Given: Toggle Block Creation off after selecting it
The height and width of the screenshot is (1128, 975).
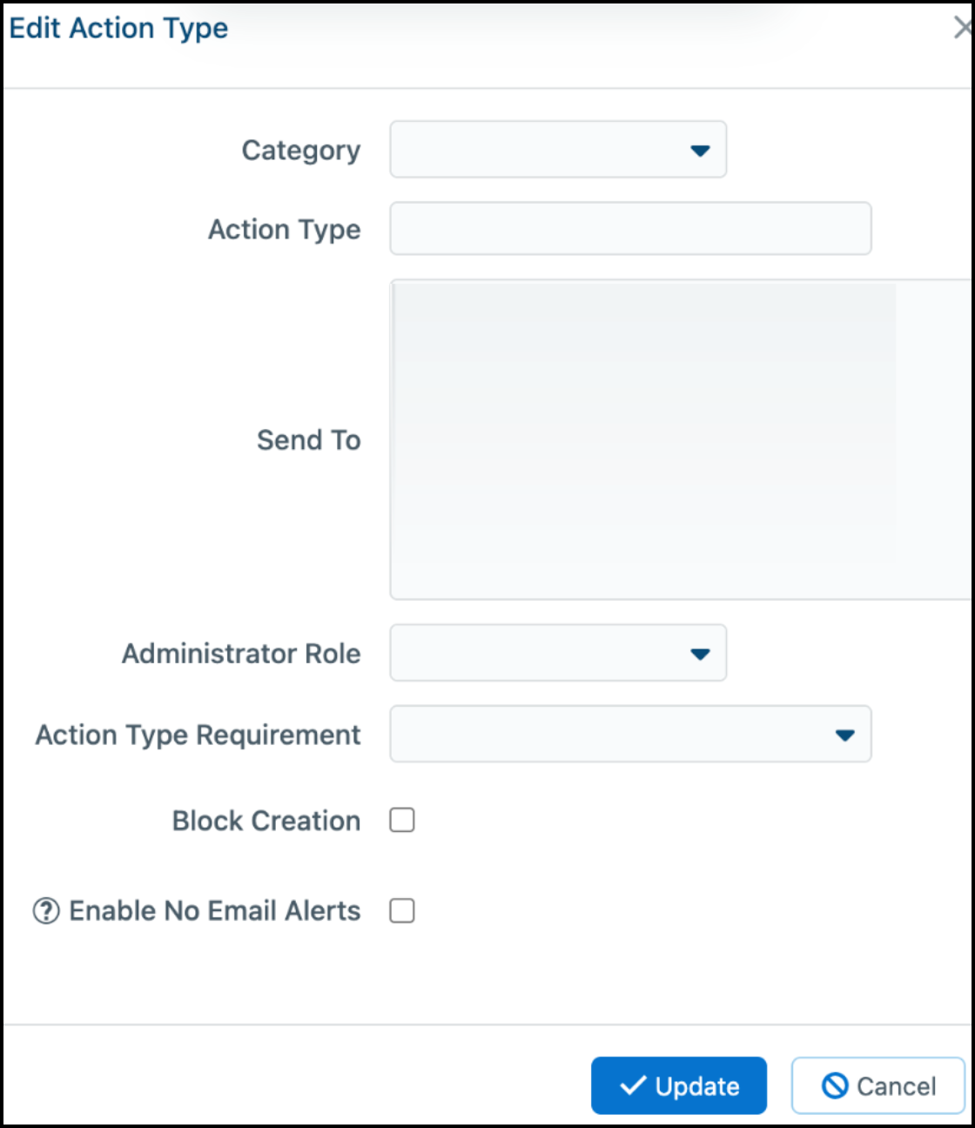Looking at the screenshot, I should [x=401, y=819].
